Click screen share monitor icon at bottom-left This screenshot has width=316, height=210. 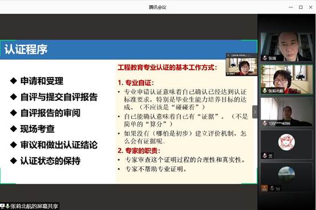click(x=2, y=206)
